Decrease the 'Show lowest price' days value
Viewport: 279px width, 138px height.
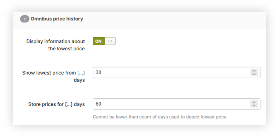(x=254, y=74)
